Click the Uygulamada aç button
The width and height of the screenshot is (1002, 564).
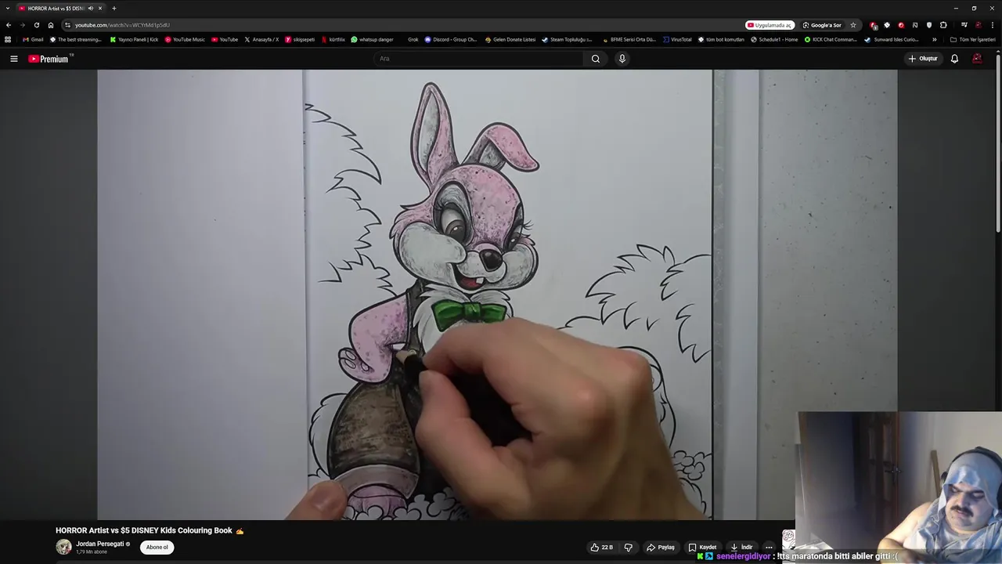(x=770, y=25)
